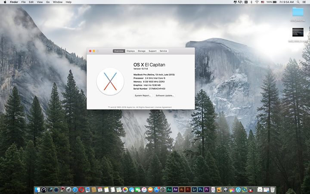Open the View menu
The image size is (310, 194).
point(40,2)
